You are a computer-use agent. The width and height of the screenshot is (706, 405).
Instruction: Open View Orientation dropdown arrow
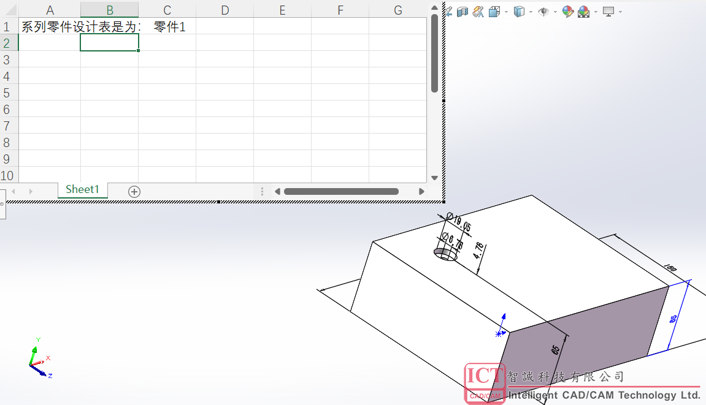[507, 12]
